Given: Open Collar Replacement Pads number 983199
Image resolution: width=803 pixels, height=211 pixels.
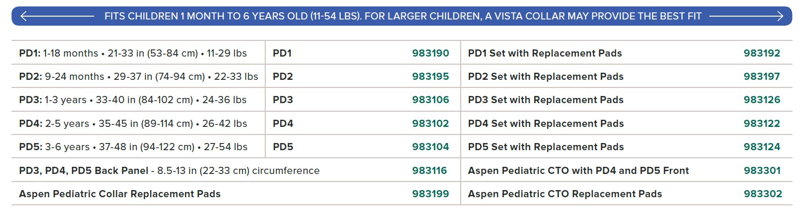Looking at the screenshot, I should click(x=430, y=194).
